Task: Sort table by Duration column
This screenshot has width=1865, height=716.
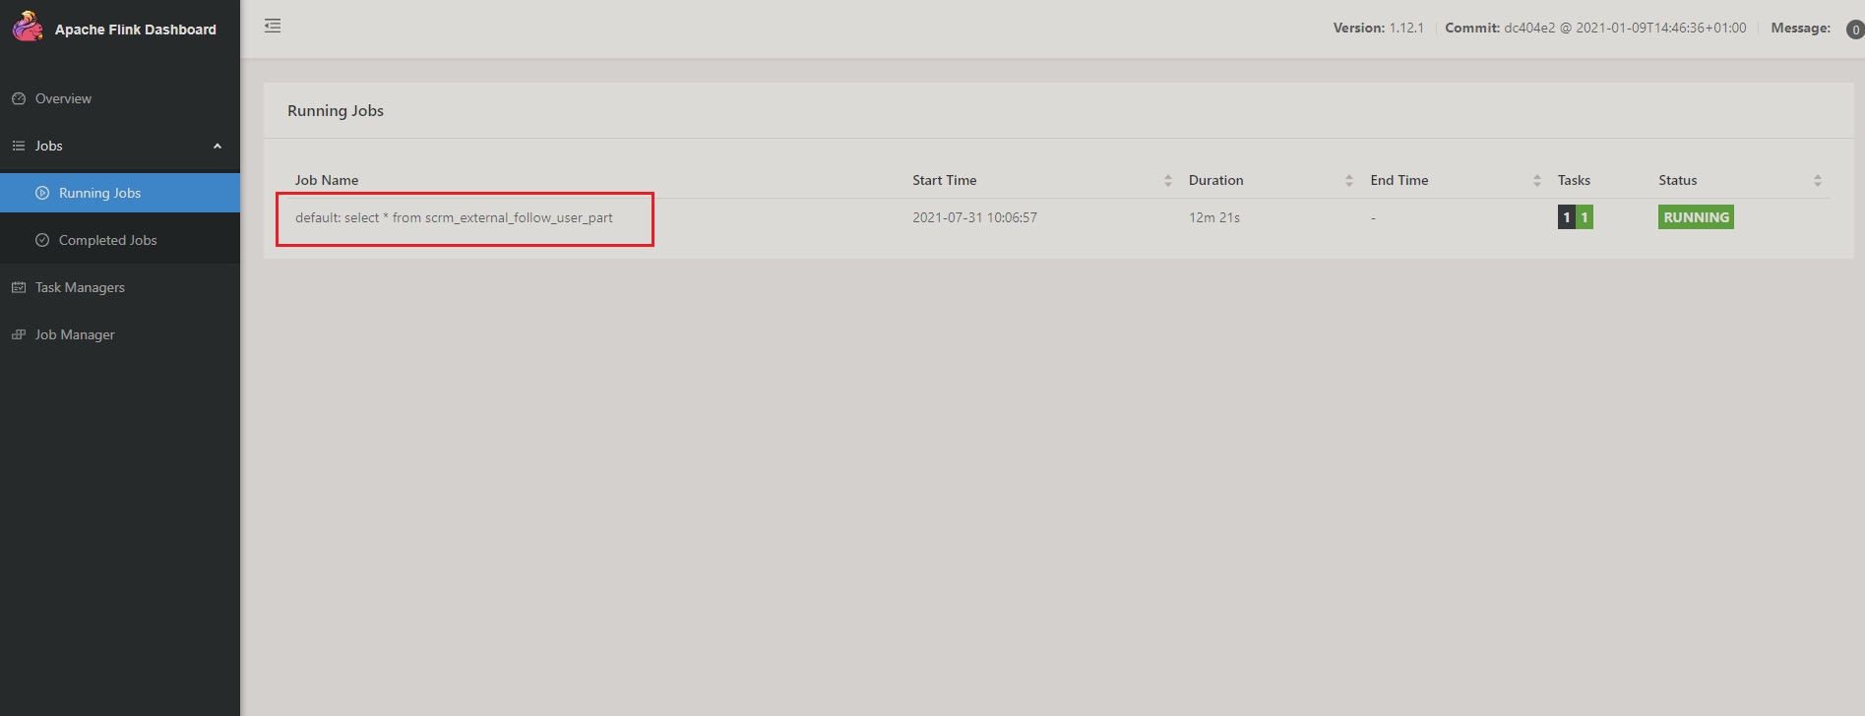Action: (1348, 180)
